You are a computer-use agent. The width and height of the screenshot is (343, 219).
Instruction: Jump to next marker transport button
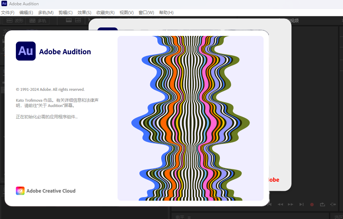click(301, 204)
